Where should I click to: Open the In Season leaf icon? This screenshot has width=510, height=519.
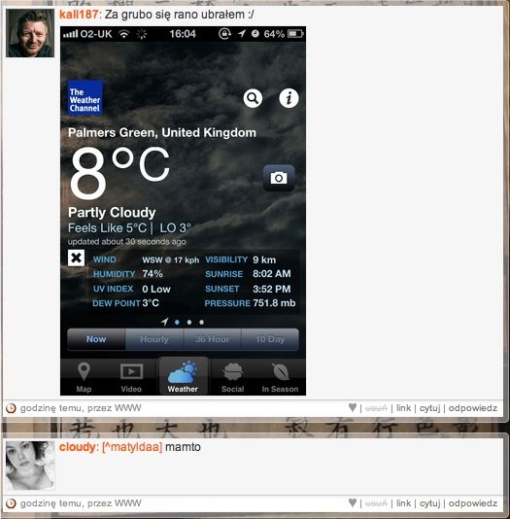pyautogui.click(x=281, y=371)
